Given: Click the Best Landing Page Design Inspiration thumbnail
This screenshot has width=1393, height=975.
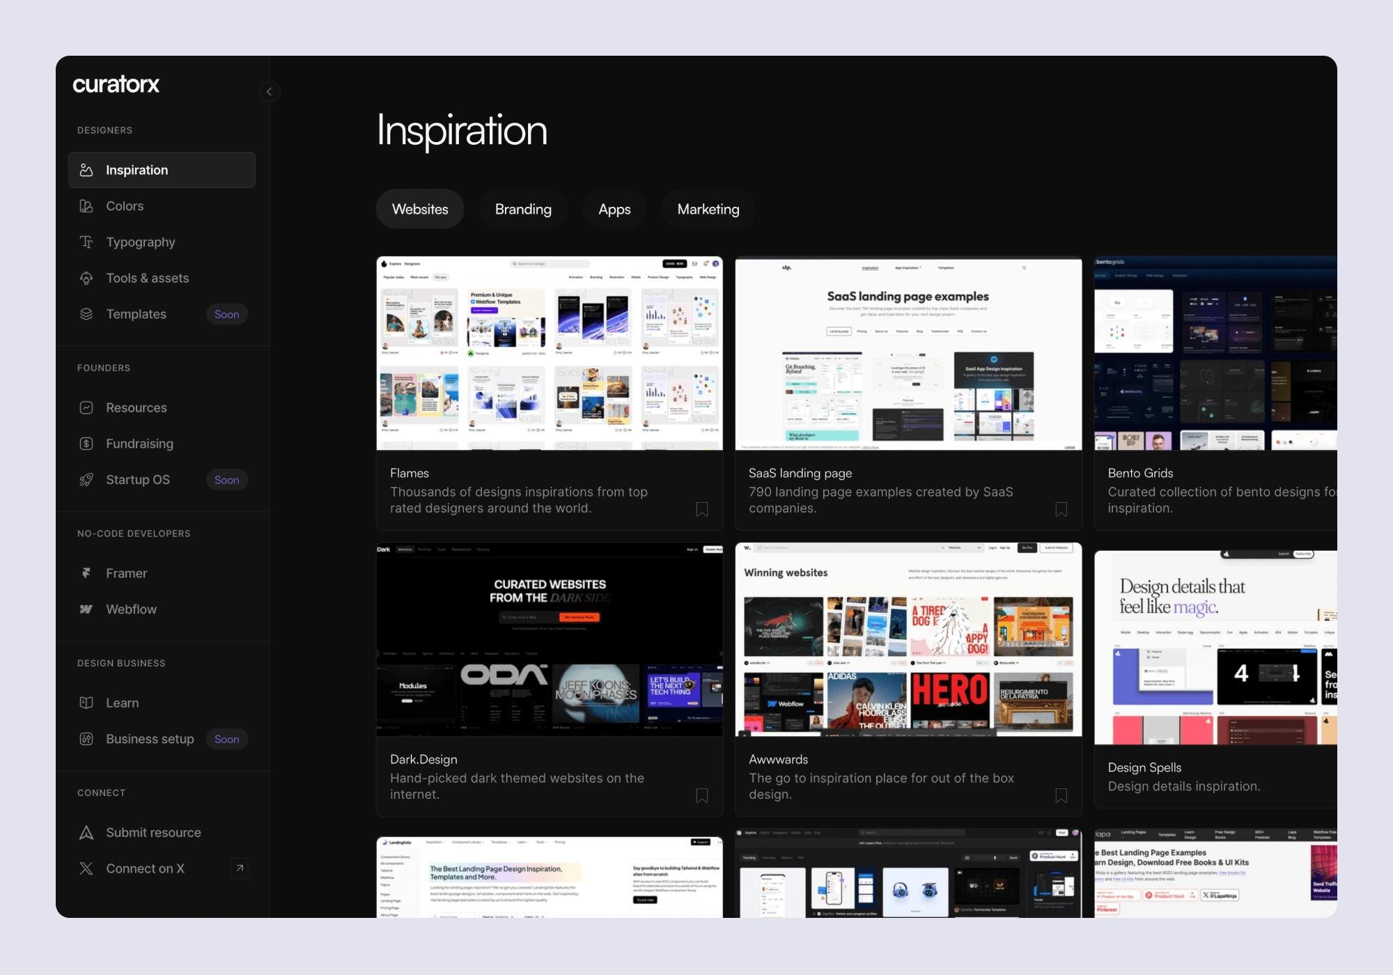Looking at the screenshot, I should pyautogui.click(x=550, y=877).
